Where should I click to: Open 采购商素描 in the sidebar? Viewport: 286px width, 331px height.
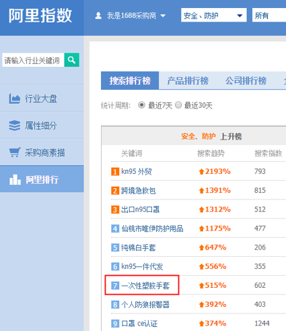pos(42,152)
